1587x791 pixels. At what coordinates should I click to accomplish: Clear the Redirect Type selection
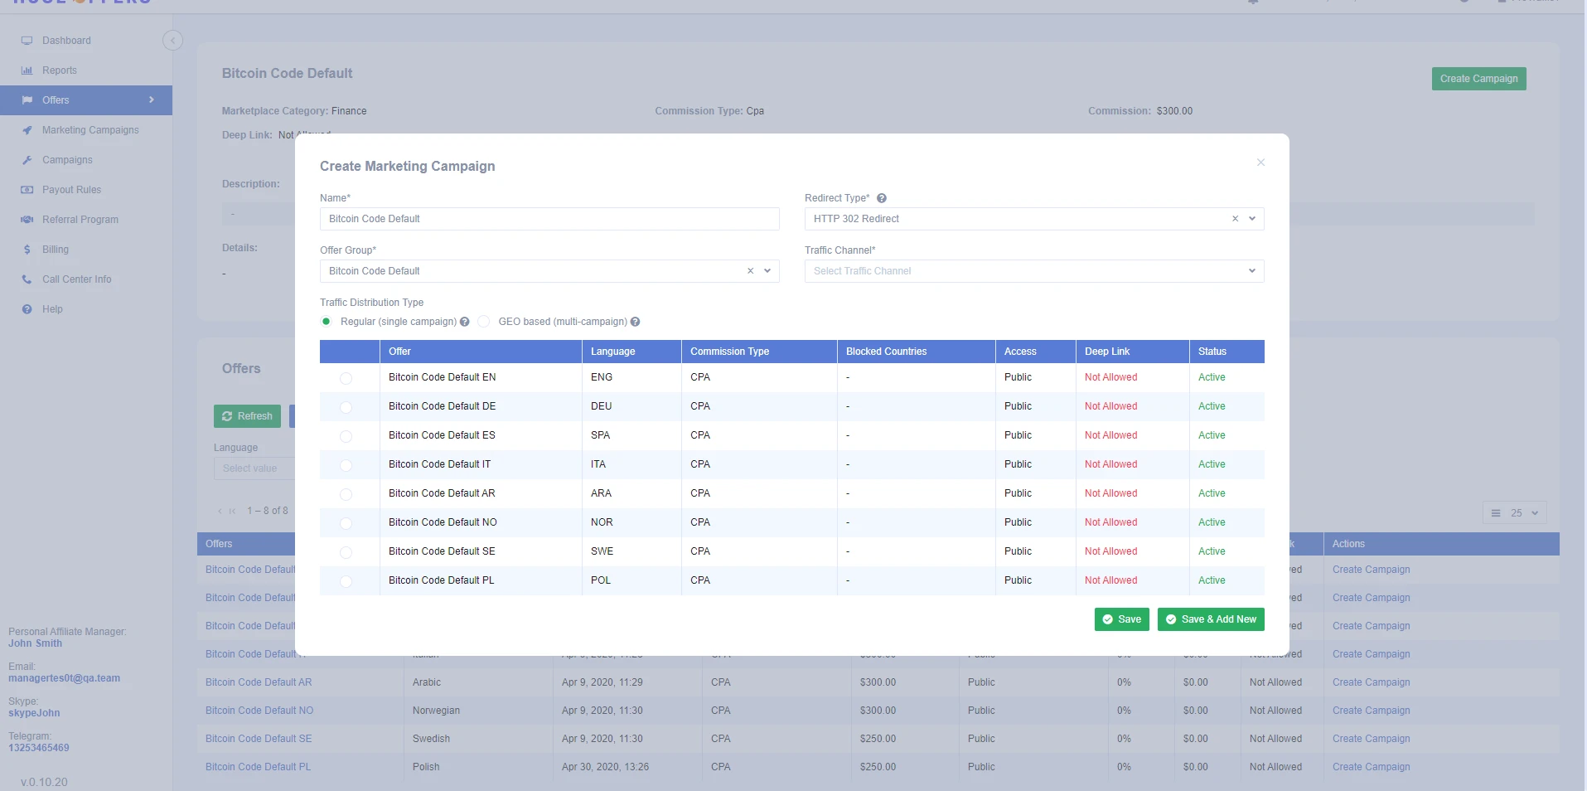point(1235,219)
